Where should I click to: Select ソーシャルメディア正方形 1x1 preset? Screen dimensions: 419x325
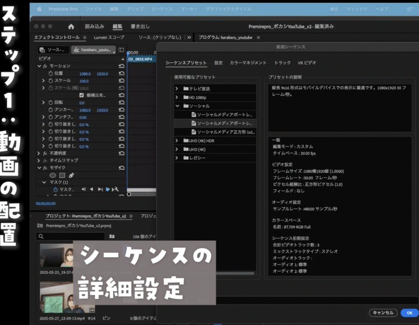(215, 132)
